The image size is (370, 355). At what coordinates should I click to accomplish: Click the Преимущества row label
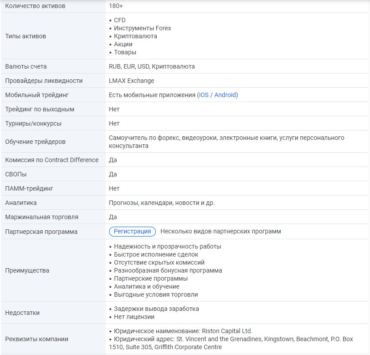click(27, 270)
